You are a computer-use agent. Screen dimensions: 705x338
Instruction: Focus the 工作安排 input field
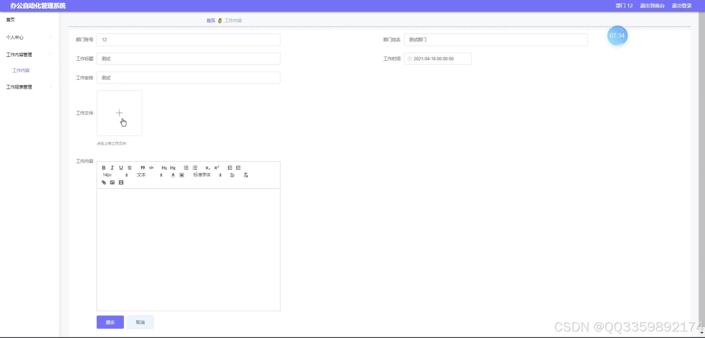coord(188,78)
